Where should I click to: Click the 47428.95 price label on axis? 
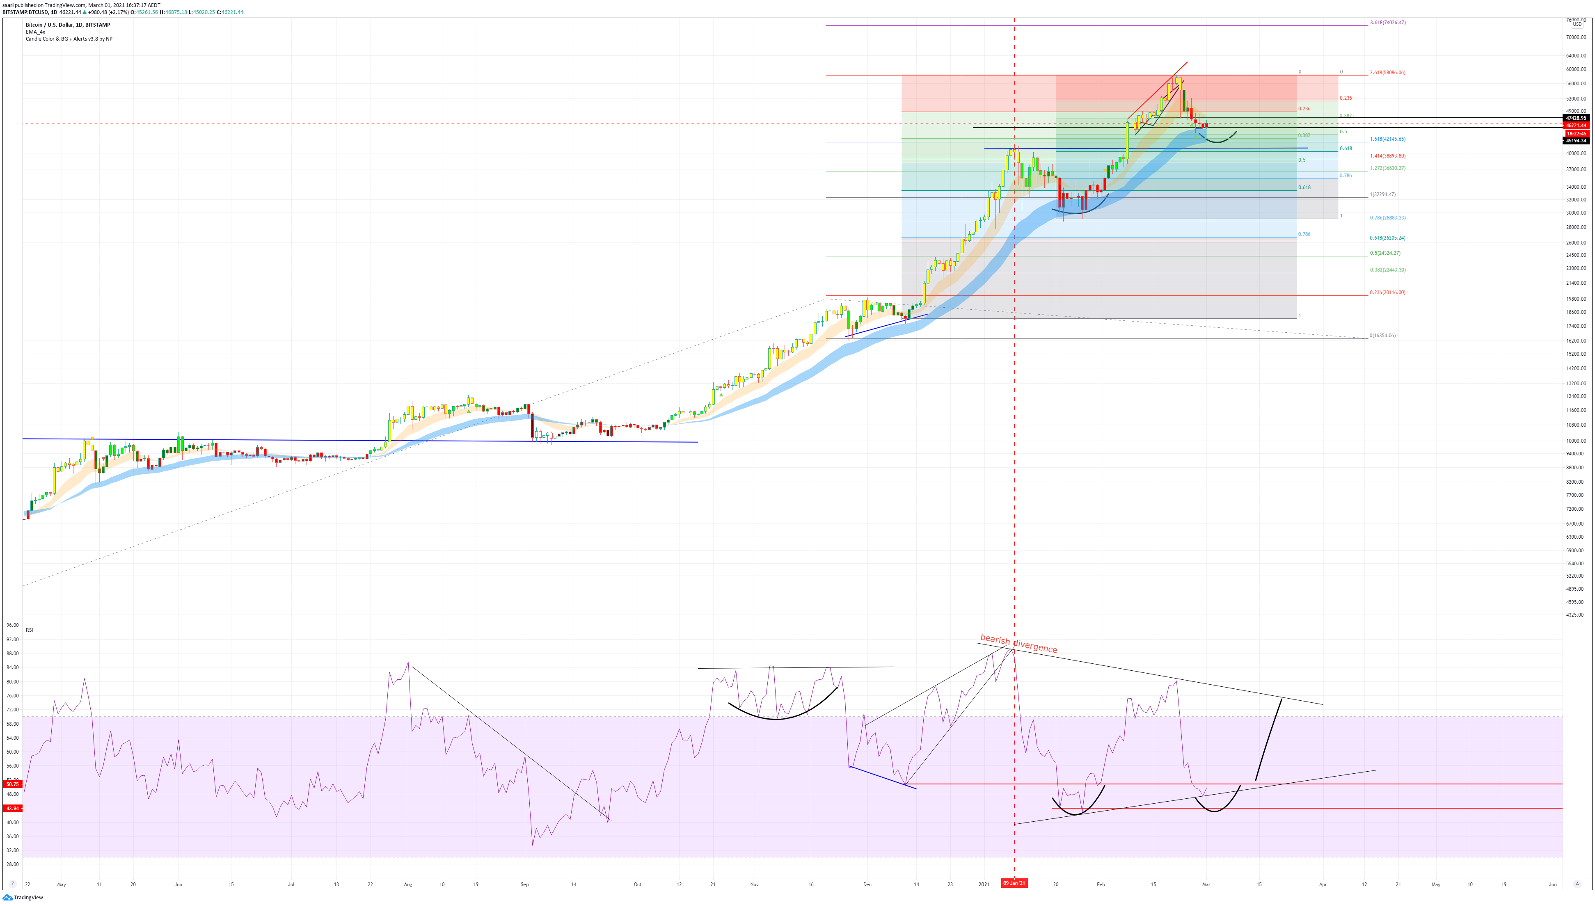click(1576, 117)
